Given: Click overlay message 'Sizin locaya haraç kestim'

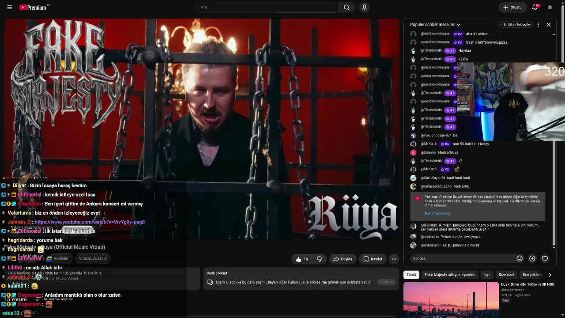Looking at the screenshot, I should pos(58,185).
